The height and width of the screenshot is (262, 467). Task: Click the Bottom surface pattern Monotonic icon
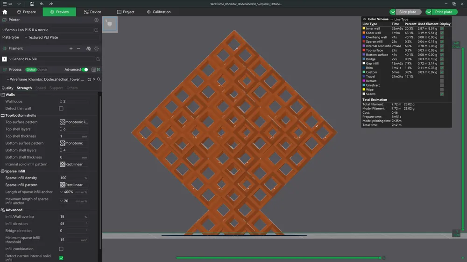pyautogui.click(x=62, y=143)
